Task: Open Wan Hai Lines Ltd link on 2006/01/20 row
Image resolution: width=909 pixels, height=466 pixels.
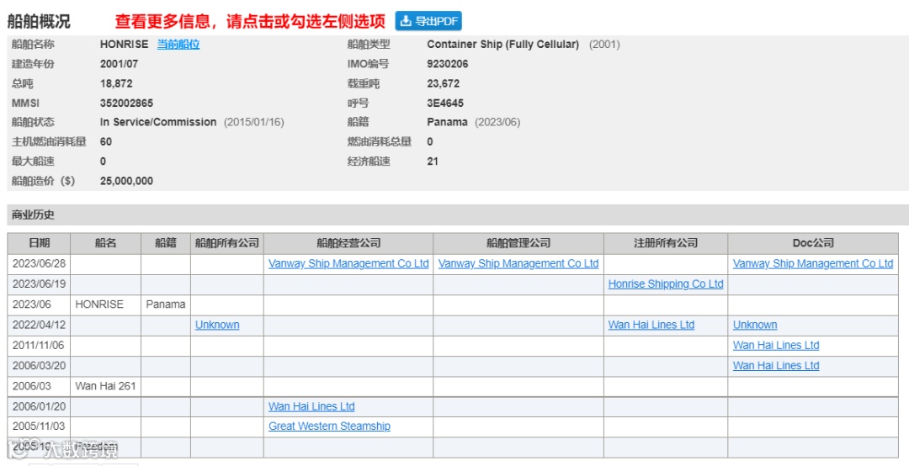Action: (x=311, y=407)
